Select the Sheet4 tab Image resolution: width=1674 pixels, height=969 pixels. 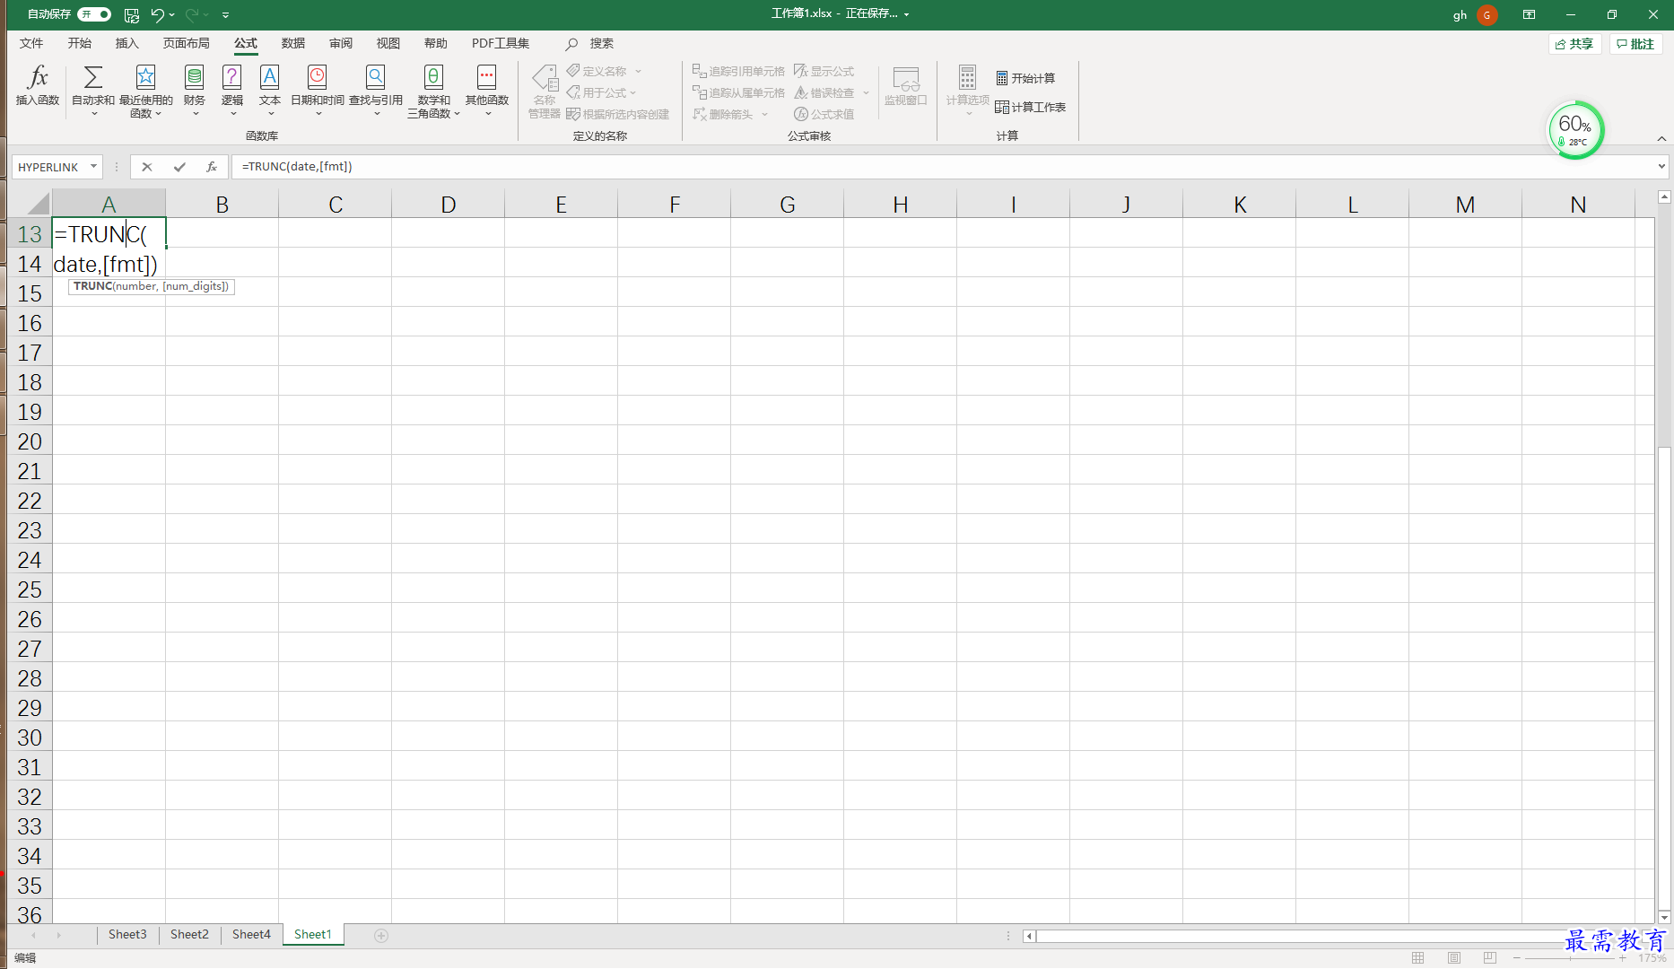pos(251,935)
